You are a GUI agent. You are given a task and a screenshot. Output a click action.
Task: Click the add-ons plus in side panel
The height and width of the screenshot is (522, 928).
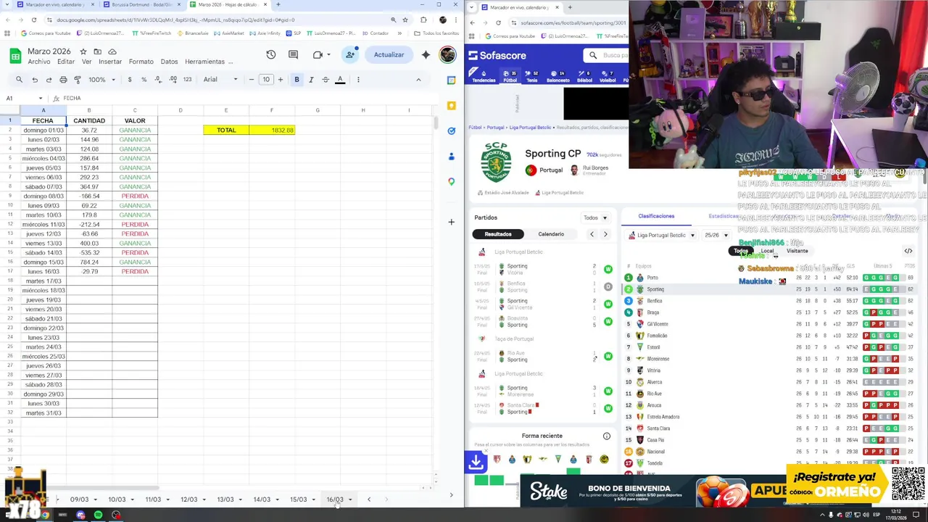(451, 222)
